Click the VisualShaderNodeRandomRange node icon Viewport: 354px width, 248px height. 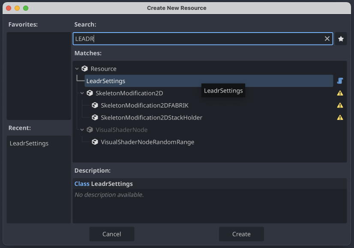point(95,142)
